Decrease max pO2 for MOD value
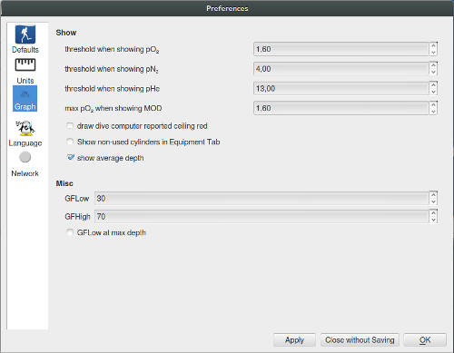Viewport: 454px width, 353px height. 433,112
